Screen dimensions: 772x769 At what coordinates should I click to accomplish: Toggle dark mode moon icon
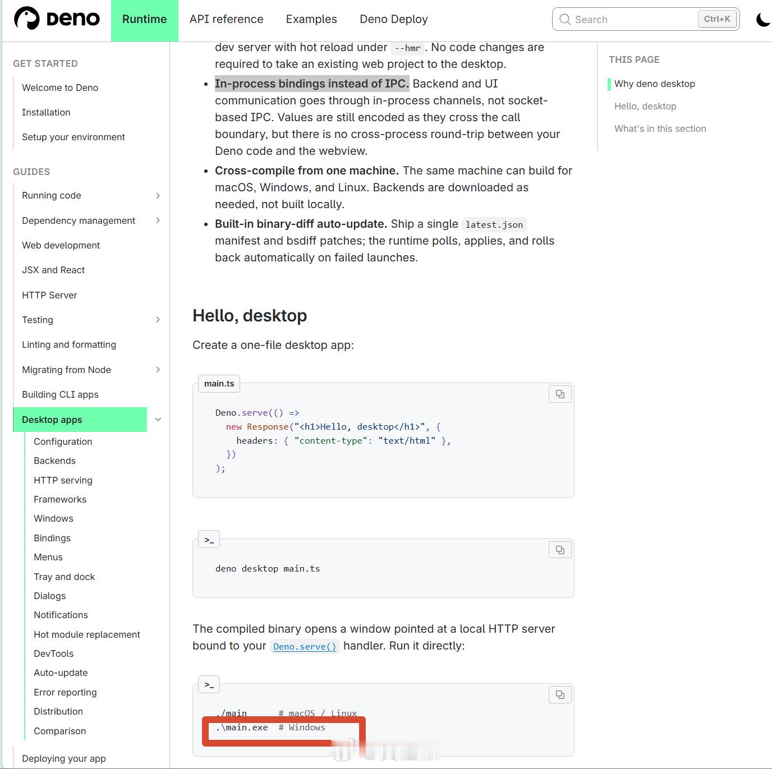tap(763, 20)
